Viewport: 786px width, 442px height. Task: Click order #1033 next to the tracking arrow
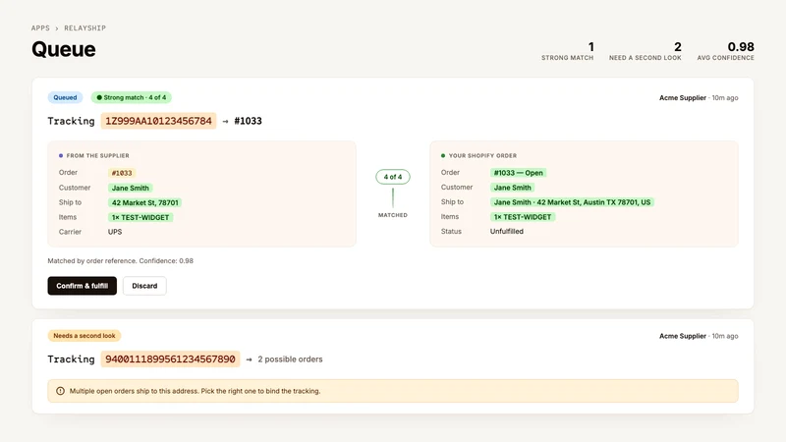point(248,121)
